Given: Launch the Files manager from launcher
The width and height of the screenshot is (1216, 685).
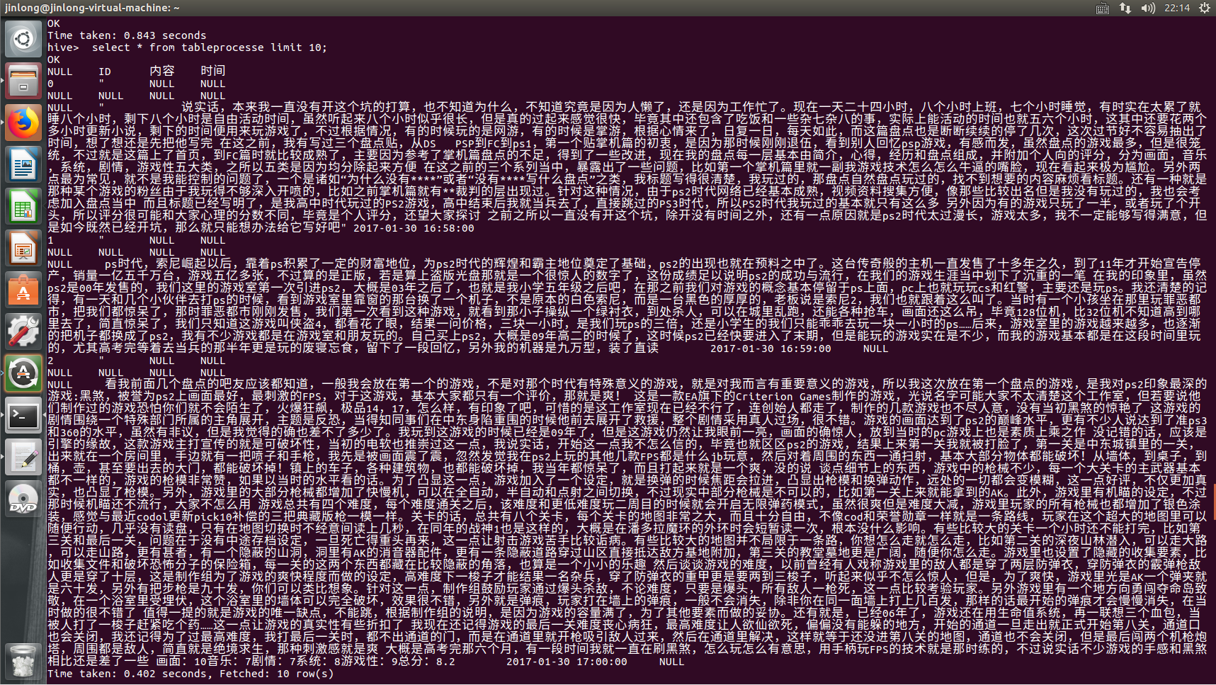Looking at the screenshot, I should tap(23, 80).
